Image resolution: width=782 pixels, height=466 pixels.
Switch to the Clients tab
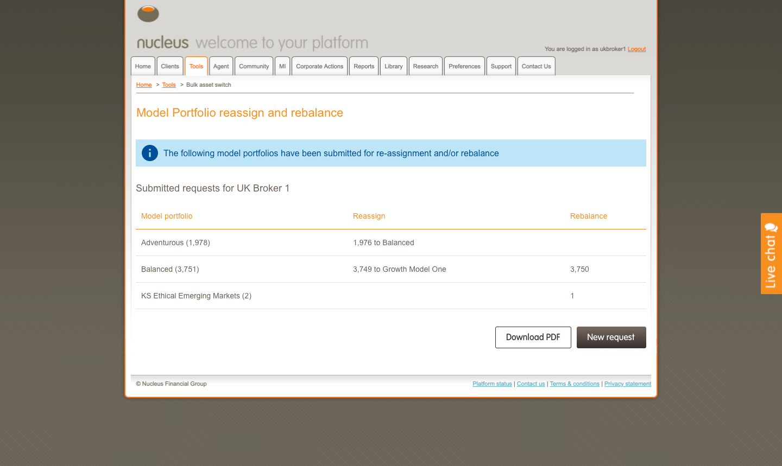[x=170, y=66]
